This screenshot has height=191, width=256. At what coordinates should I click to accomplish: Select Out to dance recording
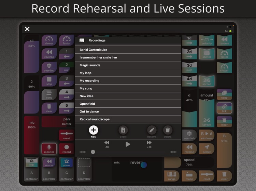tap(128, 111)
